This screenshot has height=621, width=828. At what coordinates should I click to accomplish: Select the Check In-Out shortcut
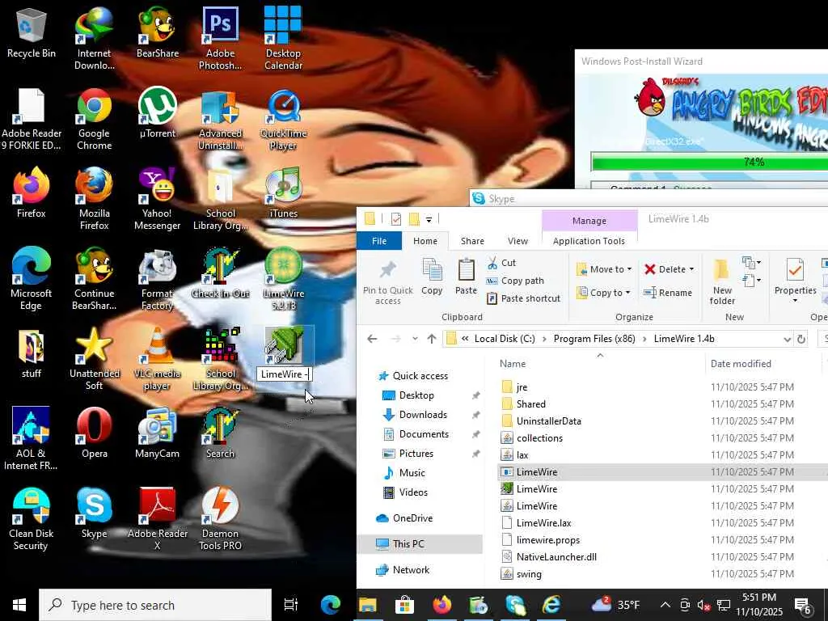point(220,273)
